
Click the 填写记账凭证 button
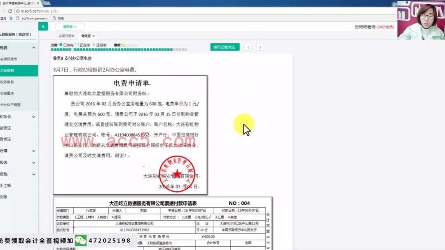tap(225, 47)
